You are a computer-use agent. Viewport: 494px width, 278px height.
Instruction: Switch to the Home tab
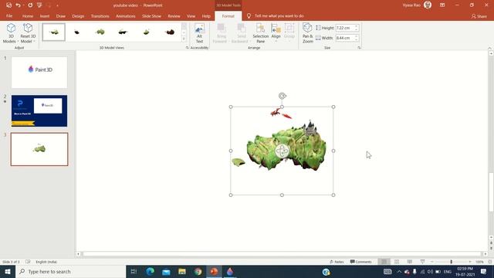coord(28,15)
